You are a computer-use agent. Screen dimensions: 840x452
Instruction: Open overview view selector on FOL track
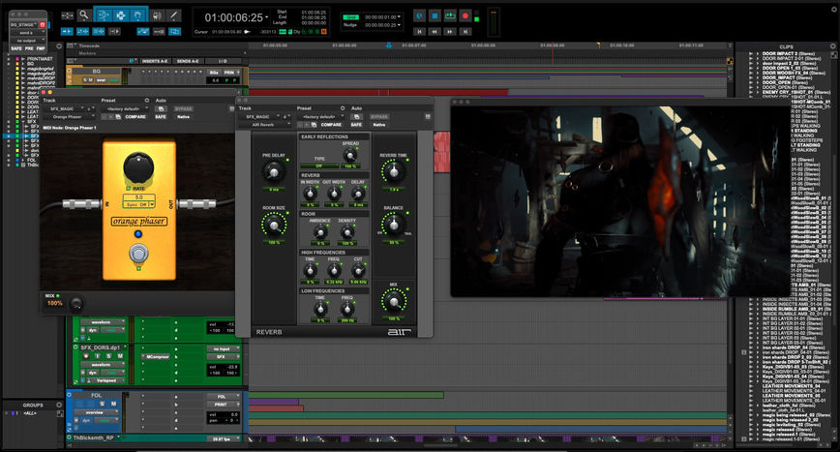pyautogui.click(x=98, y=412)
